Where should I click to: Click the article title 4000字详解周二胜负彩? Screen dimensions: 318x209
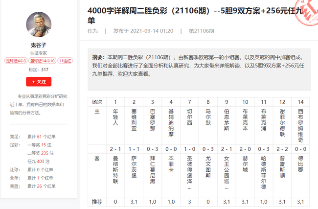coord(196,16)
